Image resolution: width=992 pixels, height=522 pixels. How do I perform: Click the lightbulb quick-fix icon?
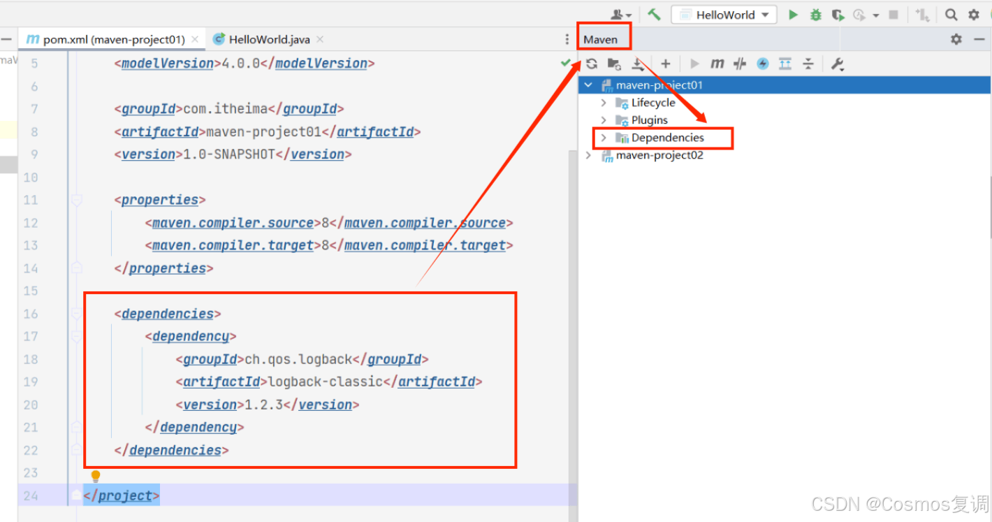coord(96,476)
